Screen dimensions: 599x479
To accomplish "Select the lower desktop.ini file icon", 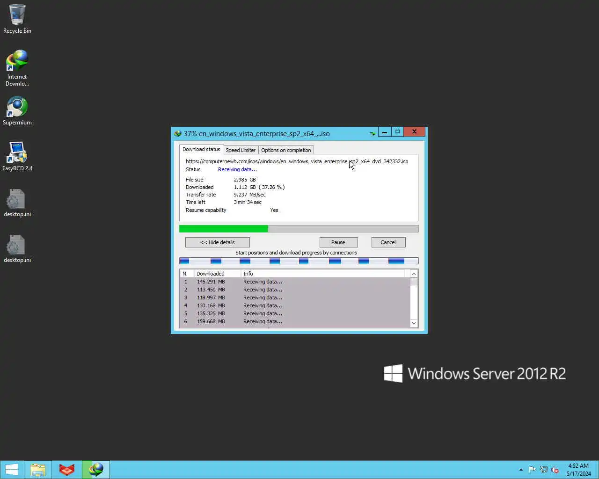I will (x=17, y=248).
